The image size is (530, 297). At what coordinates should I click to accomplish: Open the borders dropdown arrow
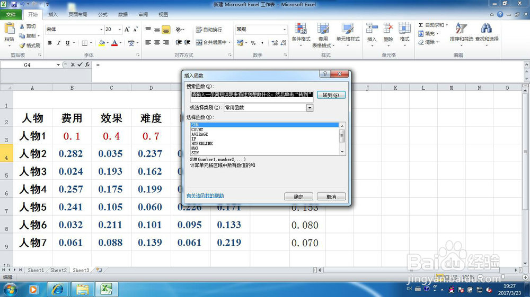91,43
